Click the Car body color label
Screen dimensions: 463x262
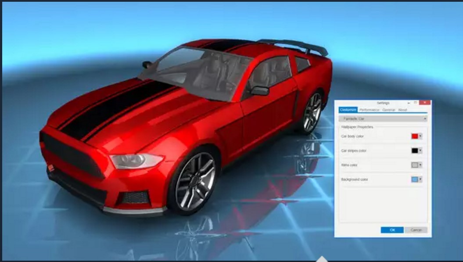pyautogui.click(x=352, y=136)
